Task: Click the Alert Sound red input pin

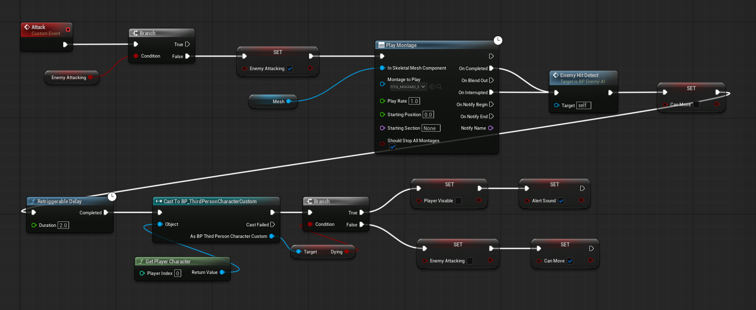Action: pos(527,201)
